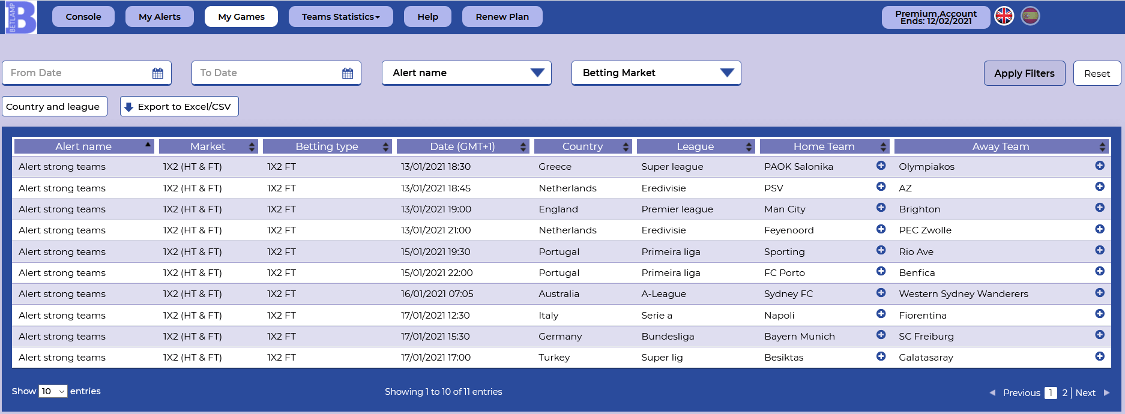The width and height of the screenshot is (1125, 414).
Task: Click the Olympiakos cell text
Action: point(926,167)
